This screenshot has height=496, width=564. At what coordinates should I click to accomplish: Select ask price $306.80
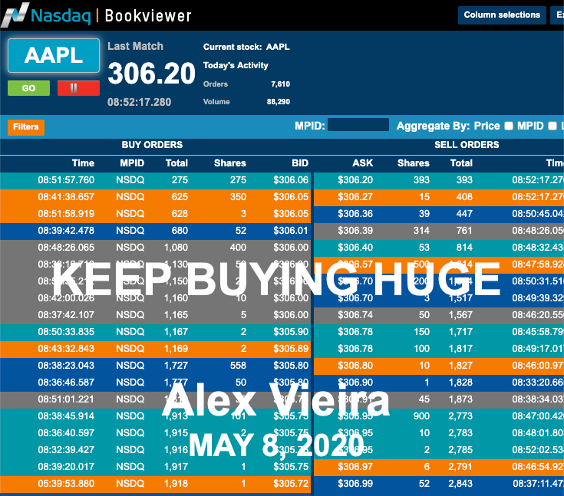pos(355,366)
